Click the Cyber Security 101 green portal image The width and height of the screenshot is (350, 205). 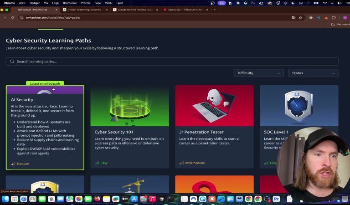[x=130, y=106]
